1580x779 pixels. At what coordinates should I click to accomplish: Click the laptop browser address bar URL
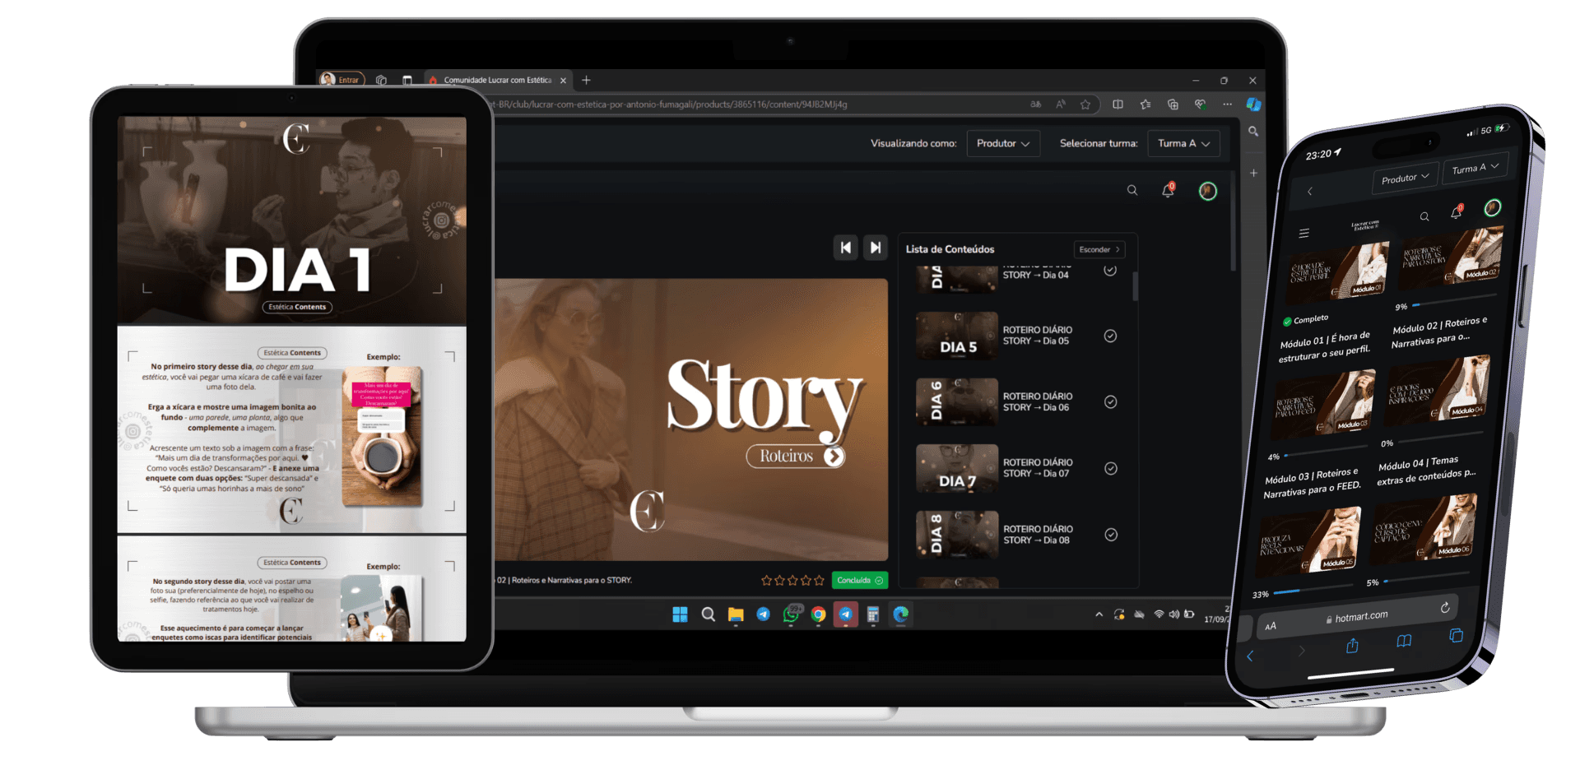pyautogui.click(x=669, y=104)
